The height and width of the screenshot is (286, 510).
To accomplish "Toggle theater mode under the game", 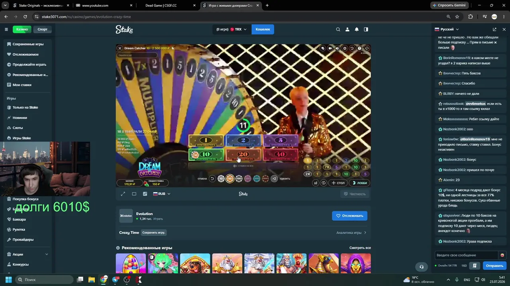I will click(134, 194).
